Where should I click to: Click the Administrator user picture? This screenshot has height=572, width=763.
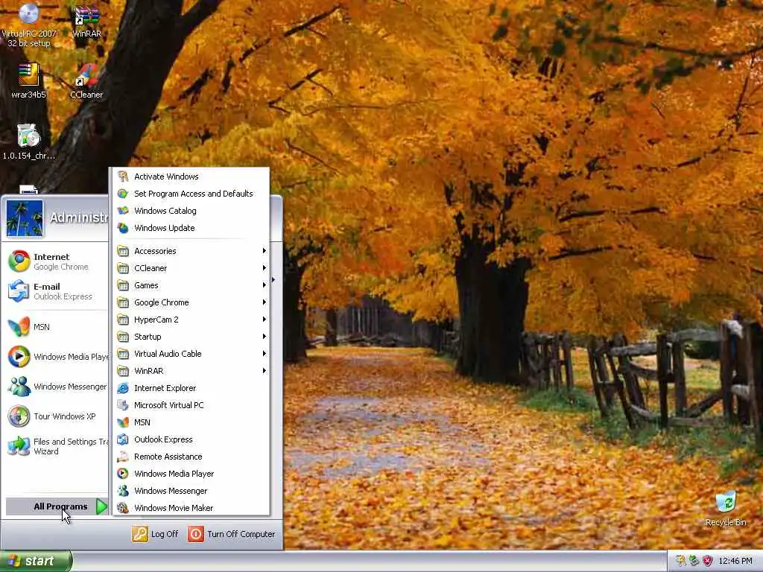pyautogui.click(x=25, y=218)
